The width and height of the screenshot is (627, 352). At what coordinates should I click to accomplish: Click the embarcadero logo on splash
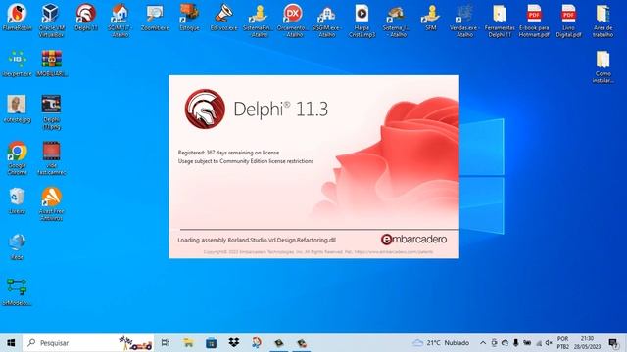tap(413, 239)
